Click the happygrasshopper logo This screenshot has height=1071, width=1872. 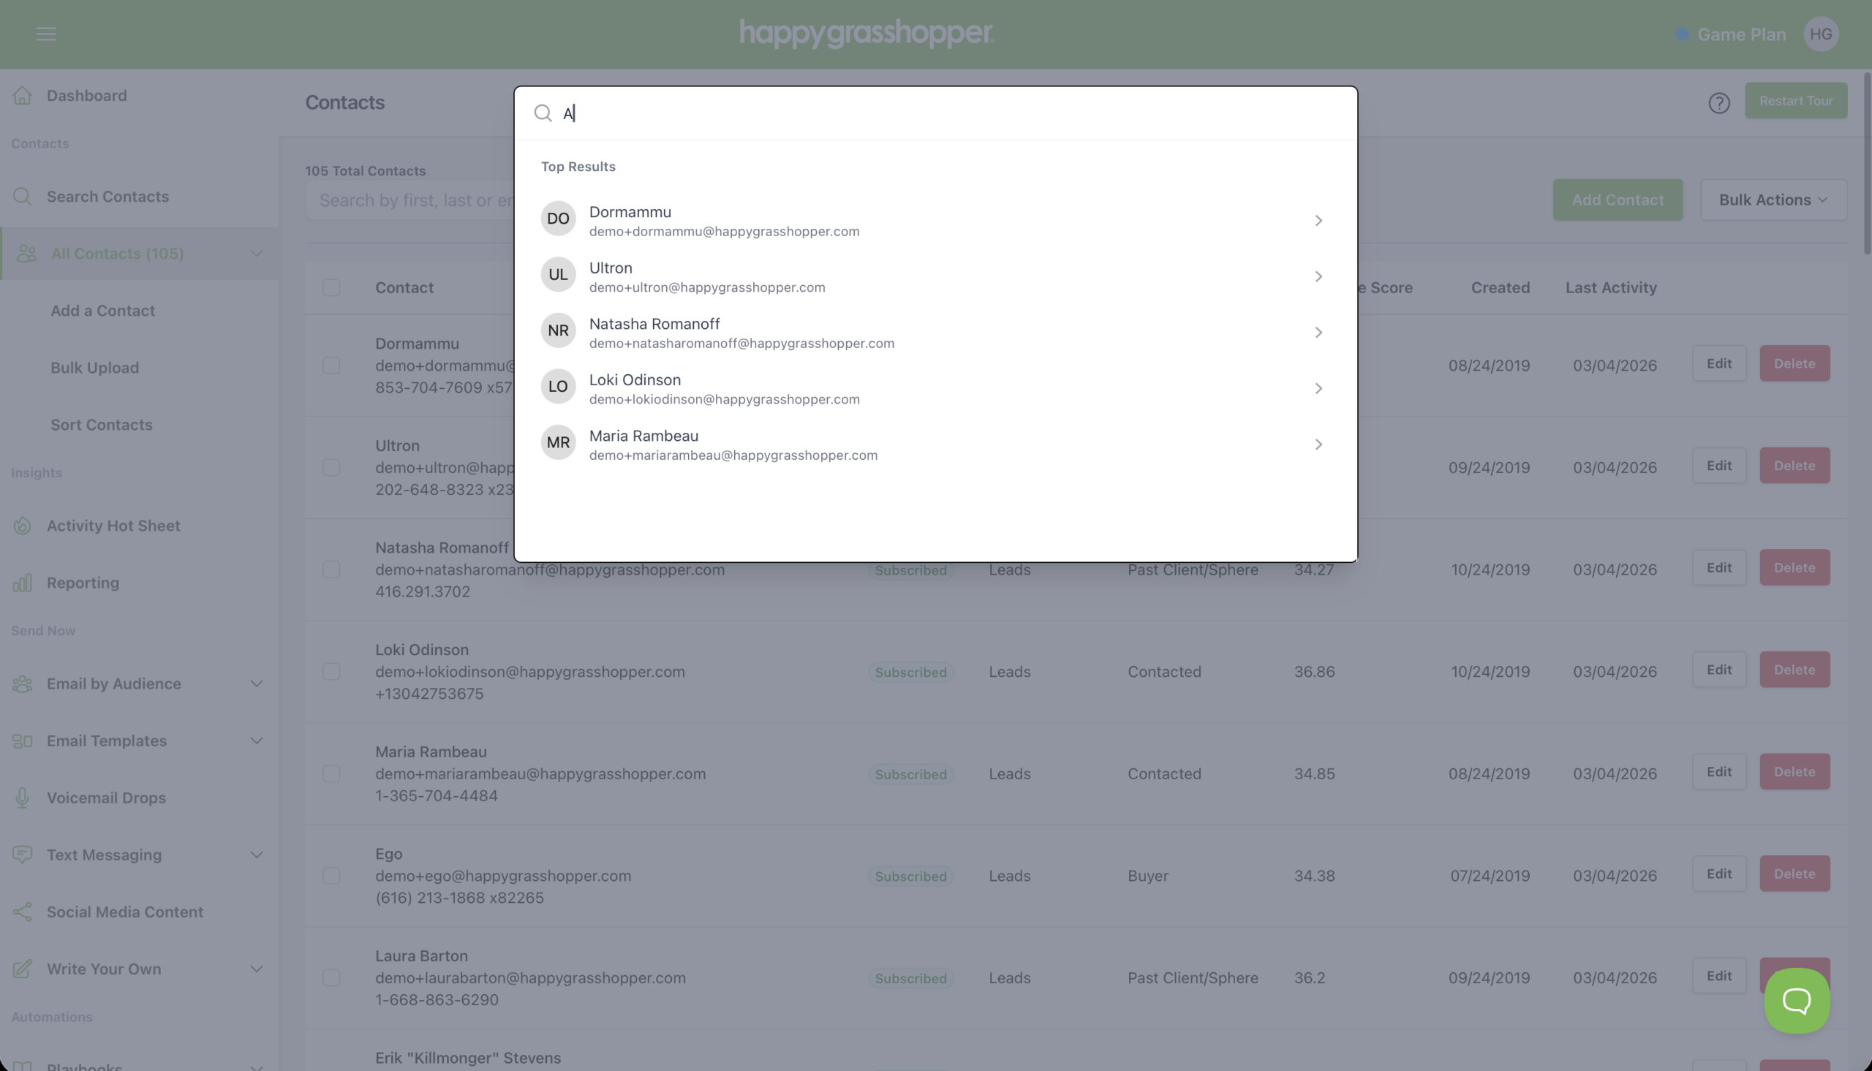click(867, 34)
